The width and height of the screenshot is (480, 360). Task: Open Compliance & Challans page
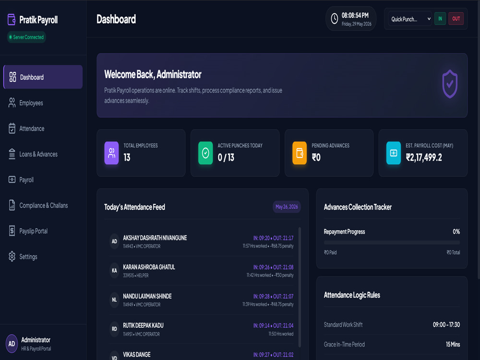click(43, 205)
